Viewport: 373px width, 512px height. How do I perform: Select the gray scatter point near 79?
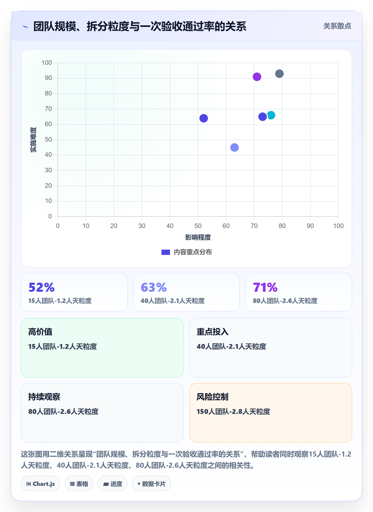point(279,74)
